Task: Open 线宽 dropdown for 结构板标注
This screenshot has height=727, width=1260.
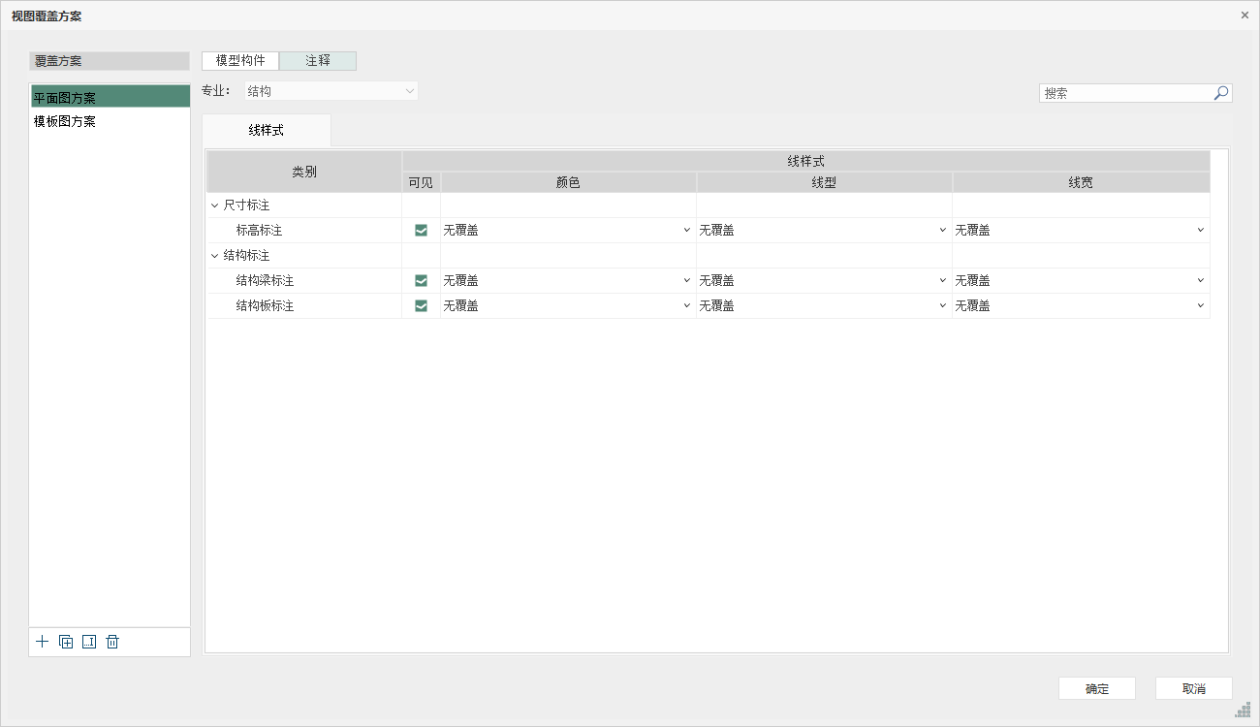Action: pyautogui.click(x=1081, y=306)
